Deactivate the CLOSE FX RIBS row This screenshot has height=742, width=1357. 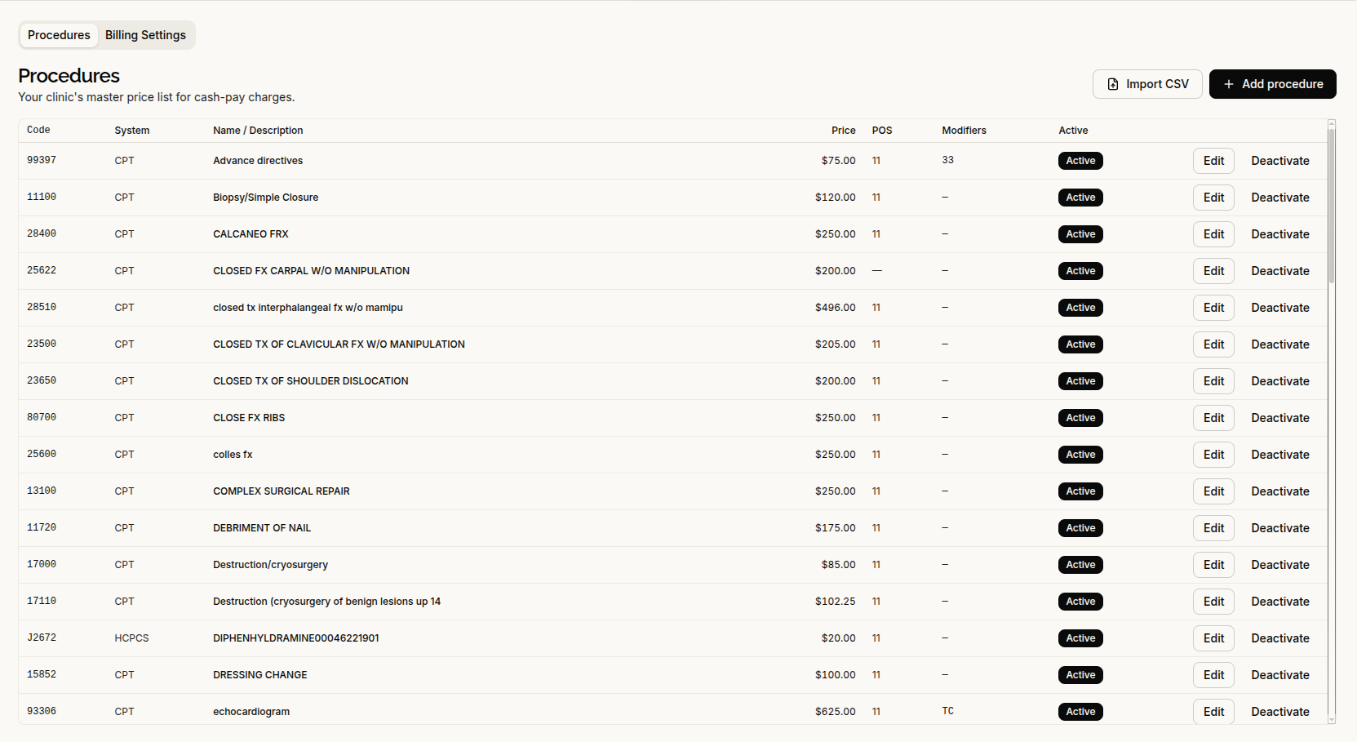pyautogui.click(x=1279, y=418)
